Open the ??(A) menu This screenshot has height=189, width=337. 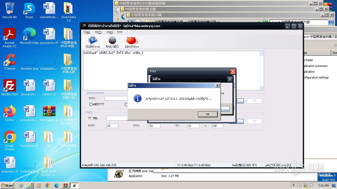(86, 32)
